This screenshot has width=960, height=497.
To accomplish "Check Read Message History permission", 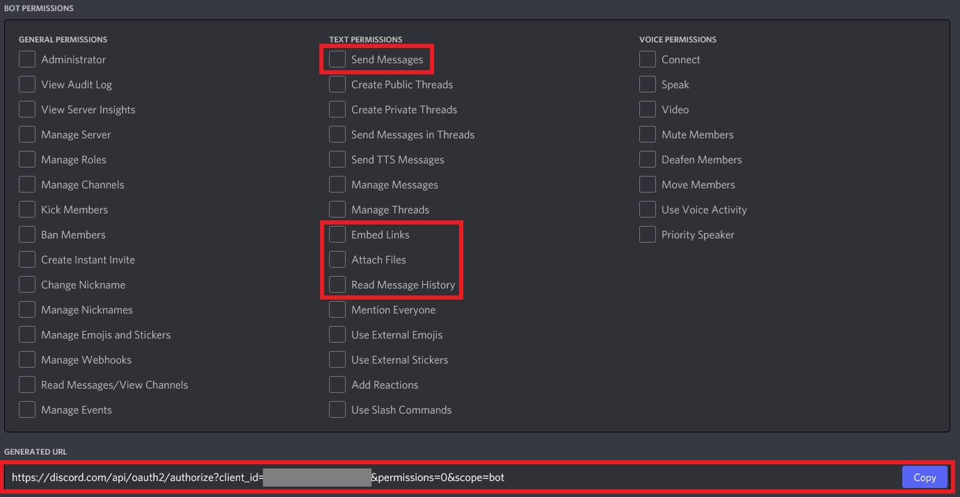I will (x=337, y=285).
